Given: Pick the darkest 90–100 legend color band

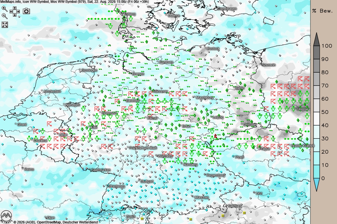Looking at the screenshot, I should [x=317, y=52].
